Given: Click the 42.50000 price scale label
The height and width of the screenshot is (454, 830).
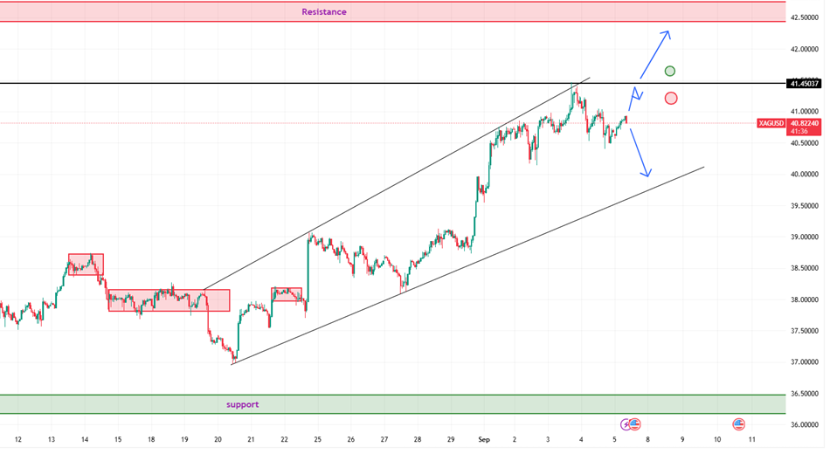Looking at the screenshot, I should [x=805, y=17].
